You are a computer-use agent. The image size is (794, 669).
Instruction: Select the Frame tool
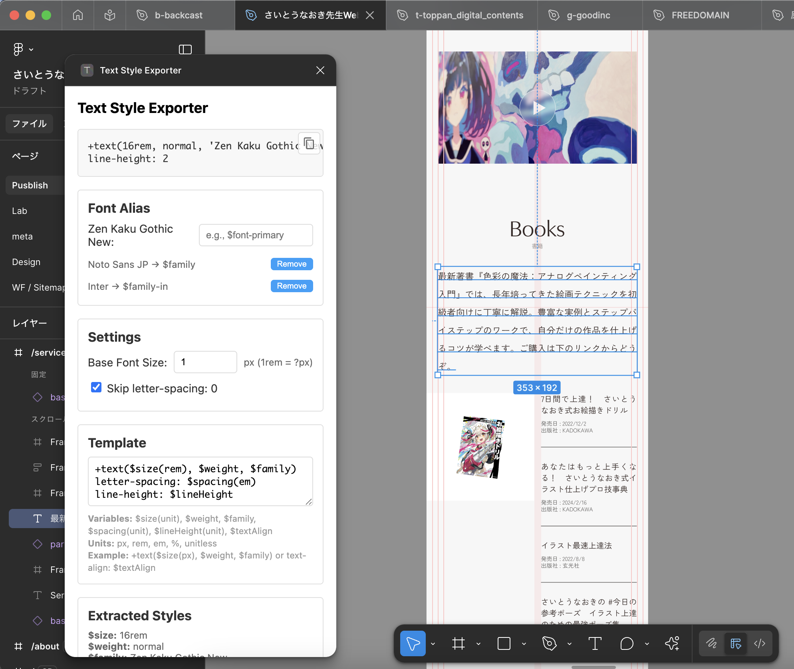coord(458,643)
